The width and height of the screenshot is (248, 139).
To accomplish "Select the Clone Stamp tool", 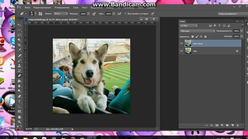I will pos(19,66).
